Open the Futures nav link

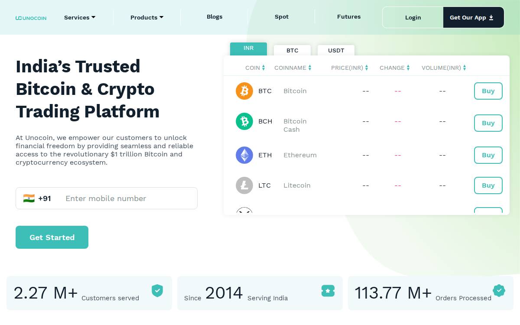[349, 17]
